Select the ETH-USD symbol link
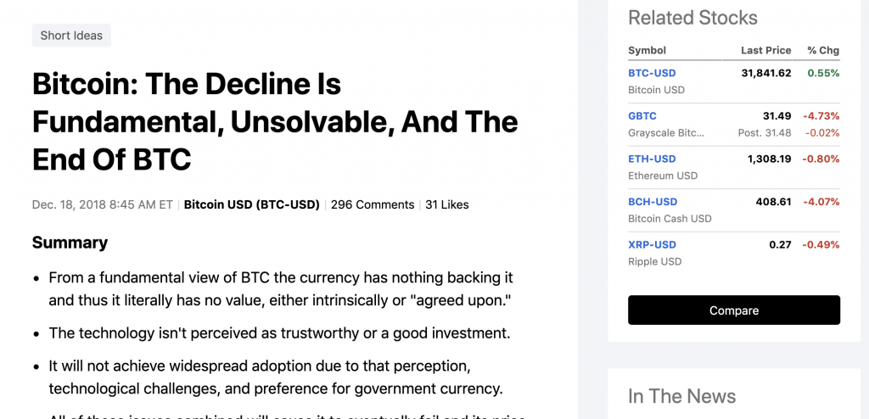 tap(652, 159)
